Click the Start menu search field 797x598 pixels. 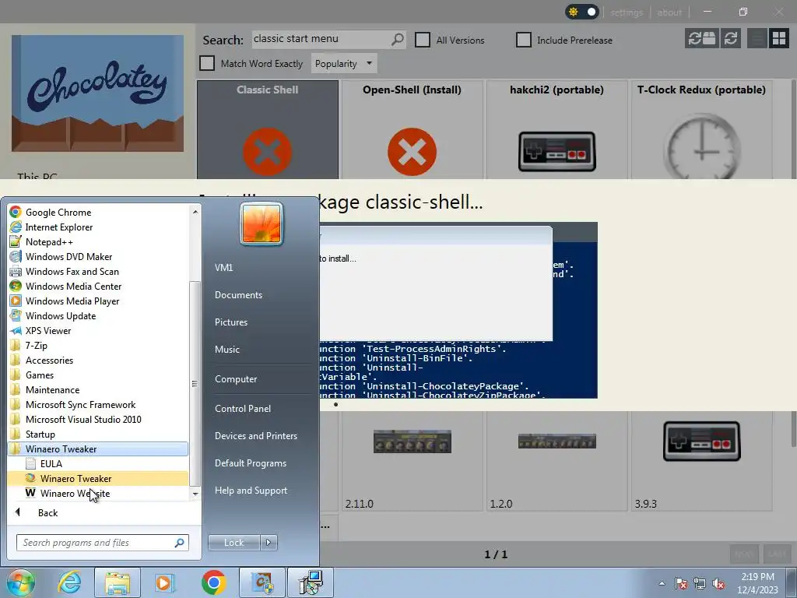click(x=103, y=543)
